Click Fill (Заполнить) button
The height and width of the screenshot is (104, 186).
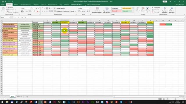point(156,10)
